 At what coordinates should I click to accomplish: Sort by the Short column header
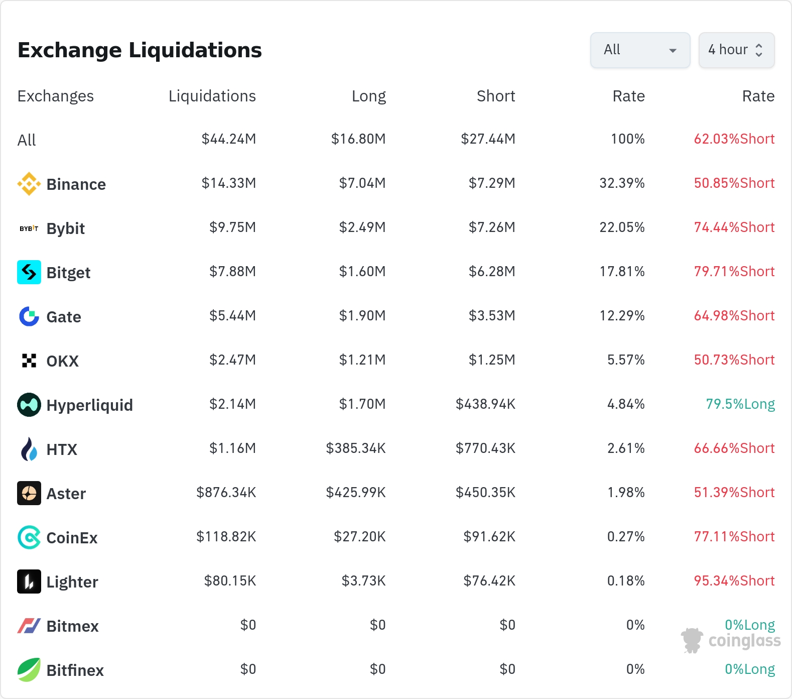click(495, 96)
